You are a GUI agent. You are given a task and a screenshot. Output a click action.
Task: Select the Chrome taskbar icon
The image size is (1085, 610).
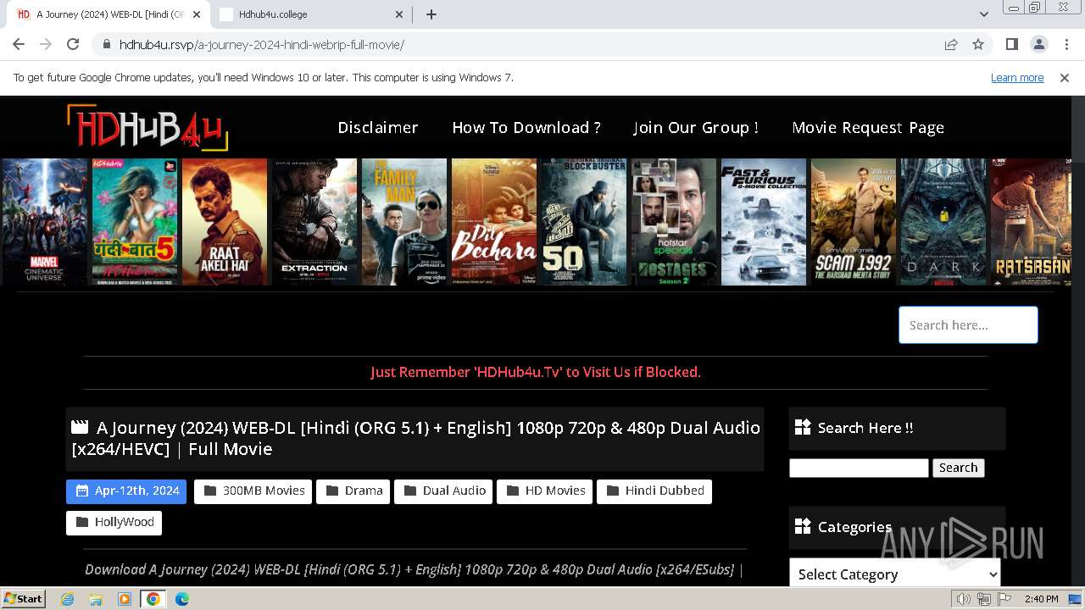(x=153, y=599)
